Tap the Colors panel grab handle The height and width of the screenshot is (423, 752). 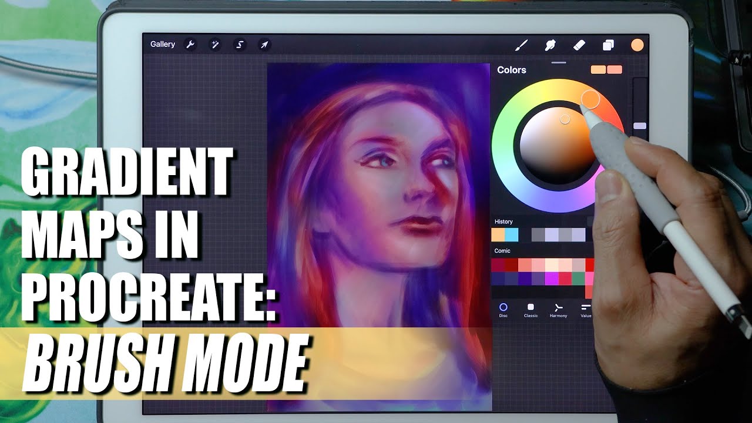tap(559, 62)
